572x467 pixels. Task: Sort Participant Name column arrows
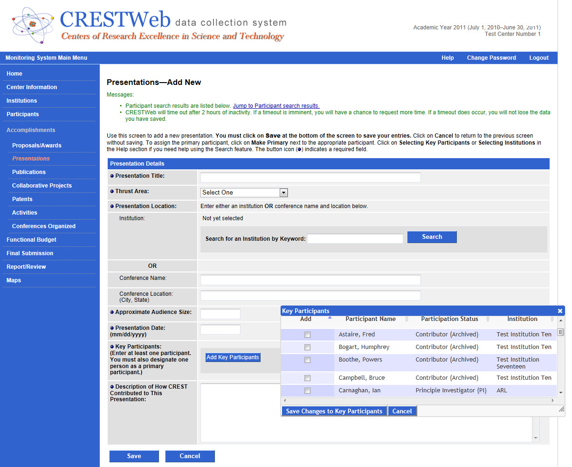(x=407, y=319)
